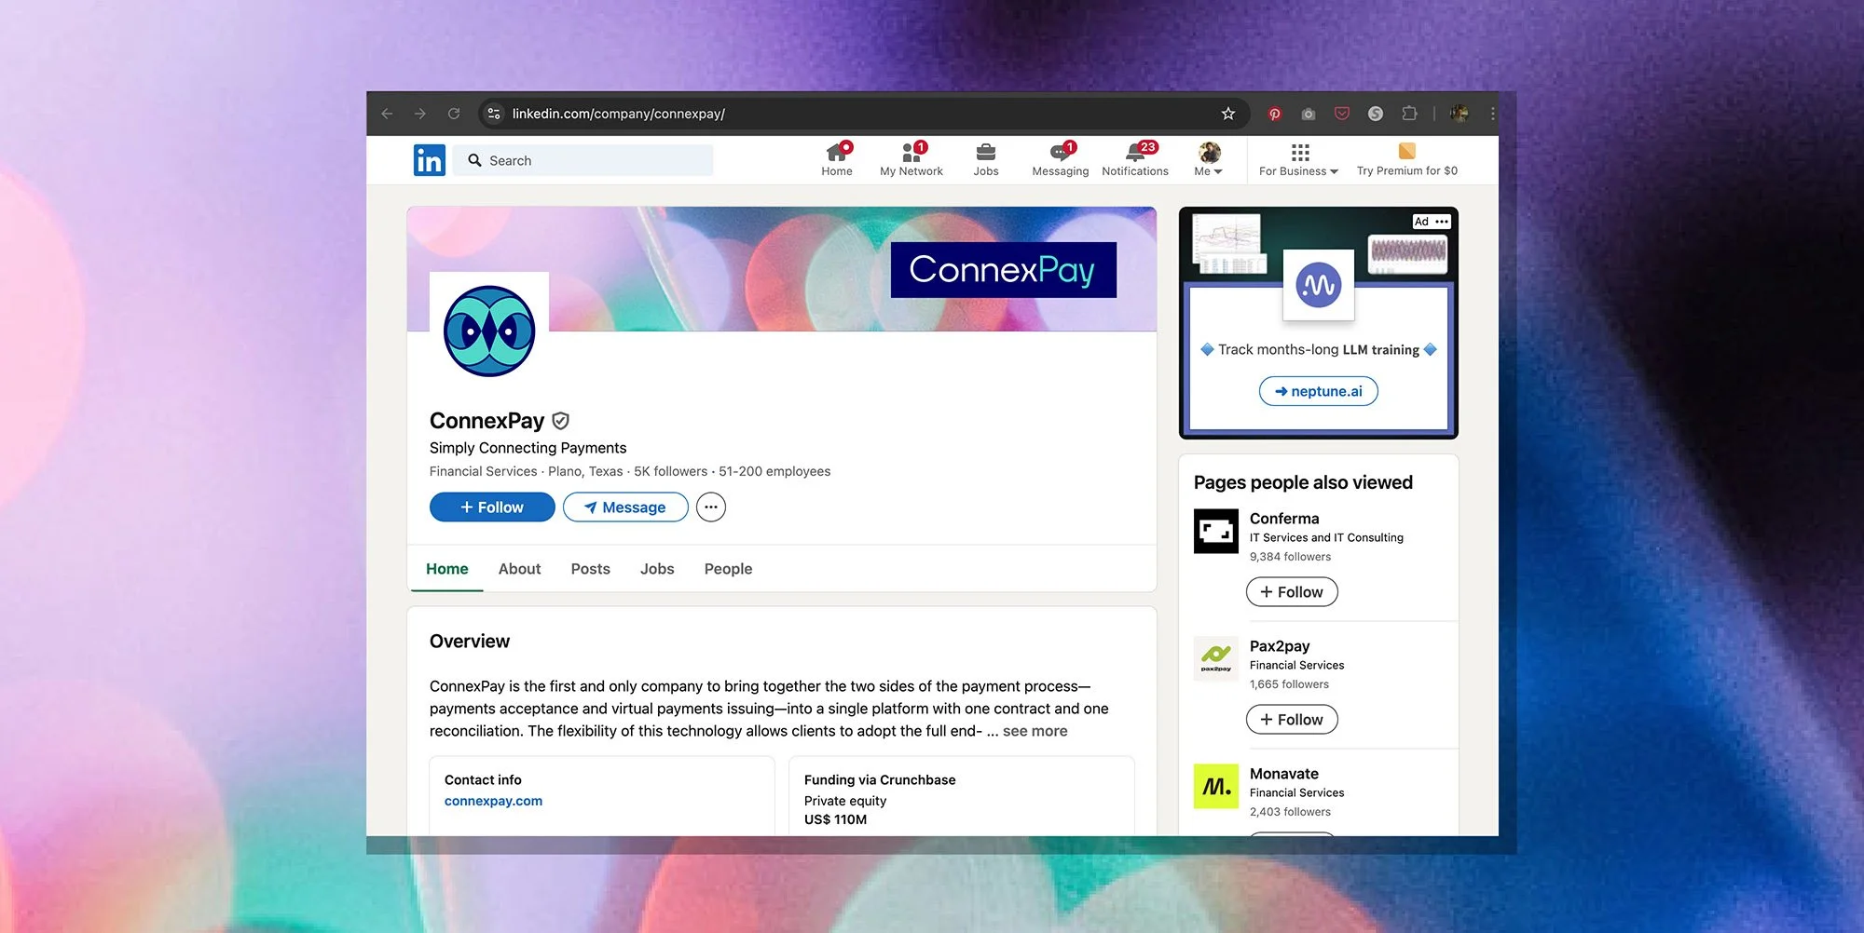
Task: Follow Pax2pay
Action: tap(1292, 720)
